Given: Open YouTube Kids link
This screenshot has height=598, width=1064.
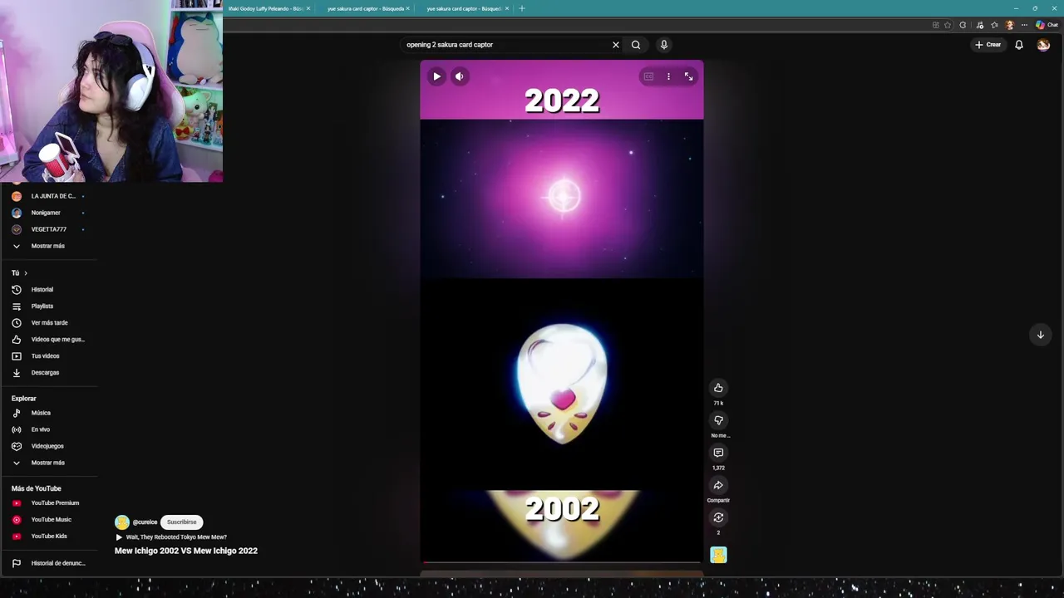Looking at the screenshot, I should 48,537.
